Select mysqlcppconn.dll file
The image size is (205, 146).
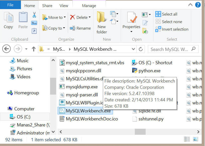pyautogui.click(x=80, y=71)
